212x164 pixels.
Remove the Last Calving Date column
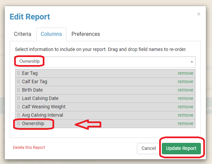coord(185,98)
